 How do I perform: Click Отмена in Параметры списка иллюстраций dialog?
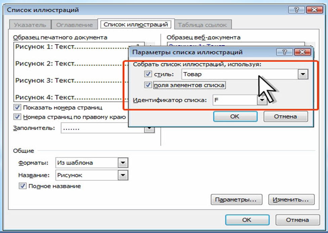(286, 116)
